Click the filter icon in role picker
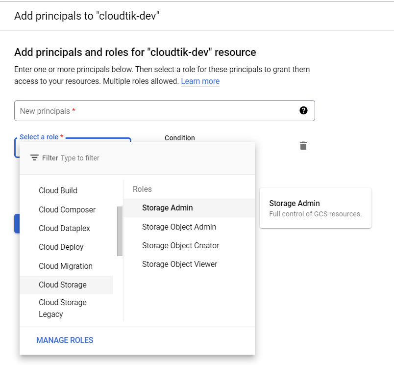This screenshot has width=394, height=365. click(34, 157)
